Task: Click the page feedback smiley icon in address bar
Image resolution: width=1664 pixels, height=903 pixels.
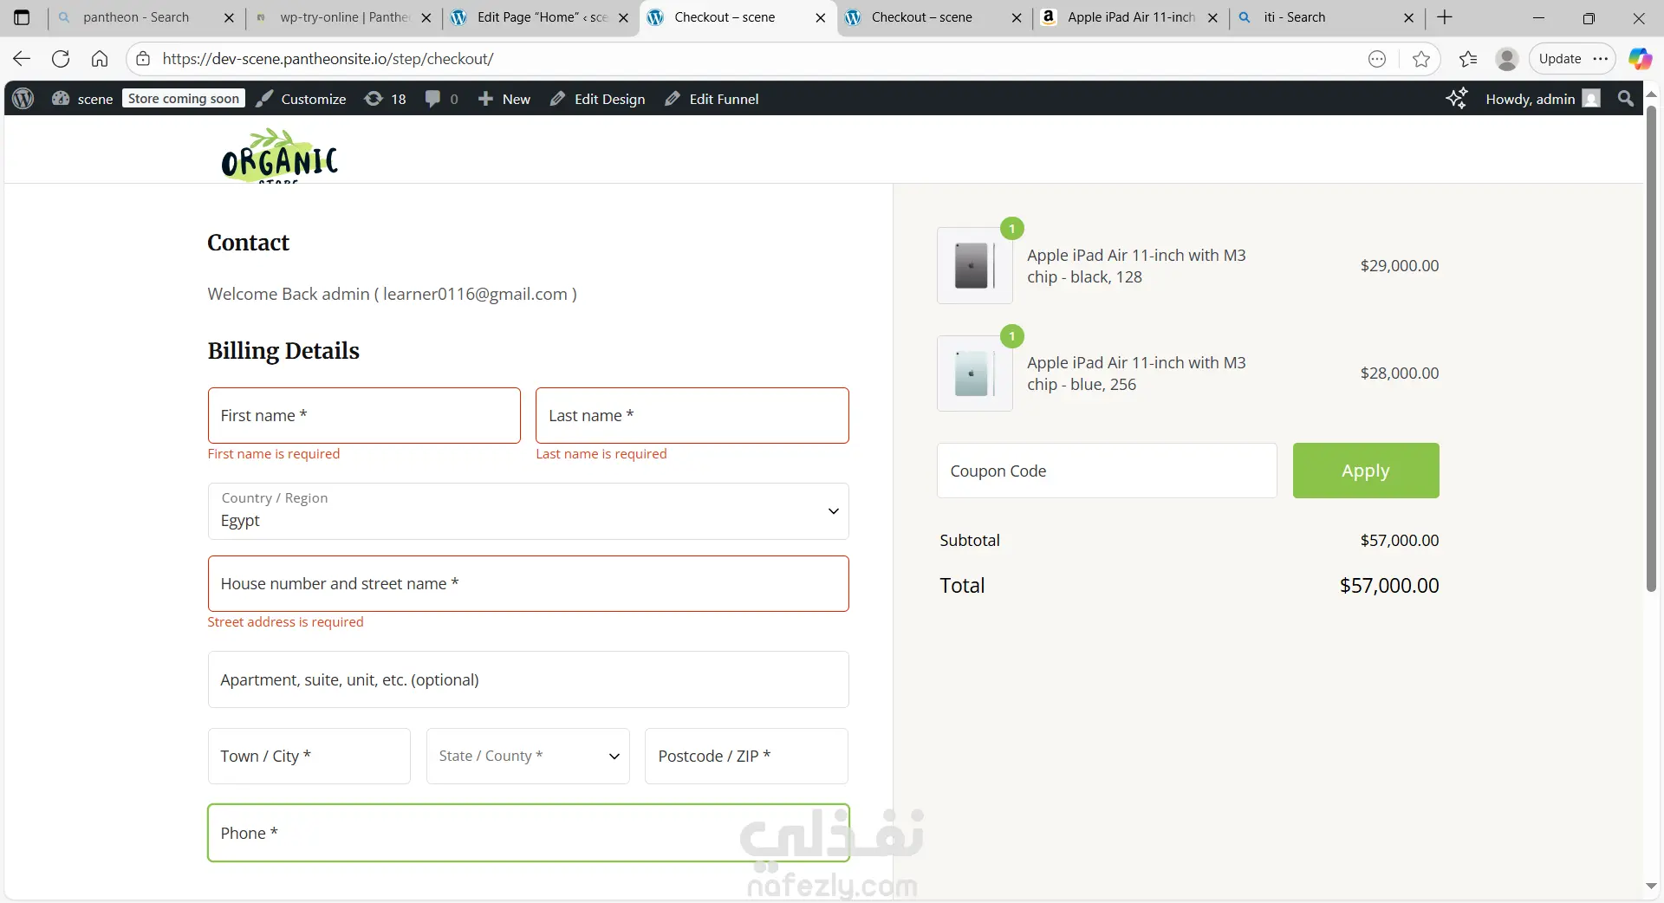Action: point(1377,59)
